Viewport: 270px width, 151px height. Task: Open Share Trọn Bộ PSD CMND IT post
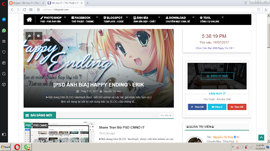click(122, 127)
